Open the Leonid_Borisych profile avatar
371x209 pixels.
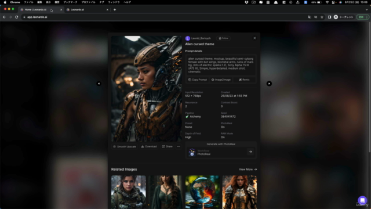[188, 38]
